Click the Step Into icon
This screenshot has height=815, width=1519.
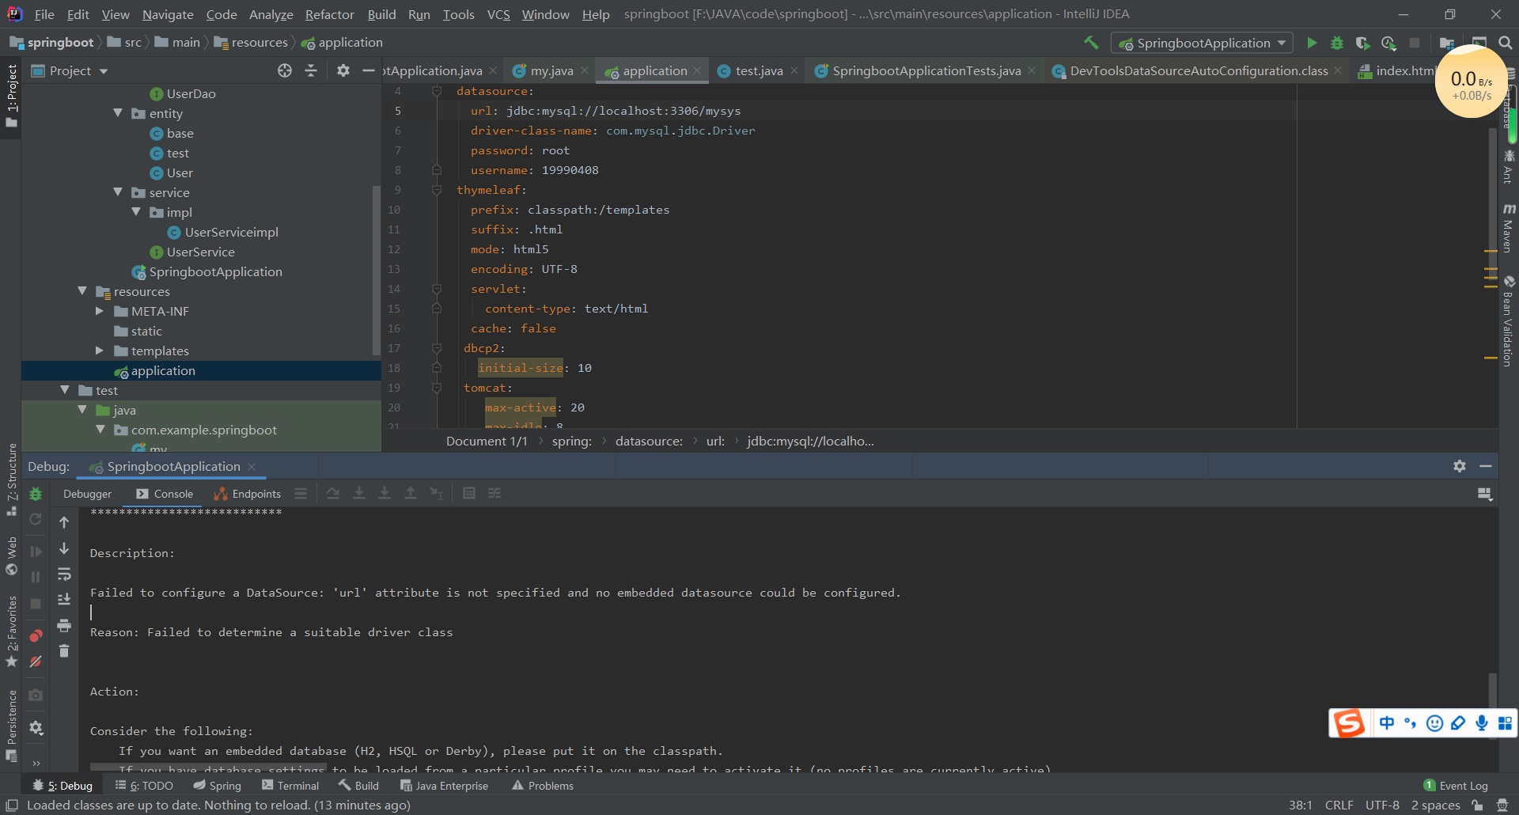coord(359,493)
